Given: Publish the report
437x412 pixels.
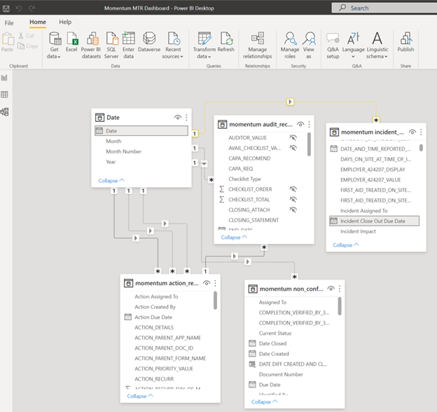Looking at the screenshot, I should (405, 42).
